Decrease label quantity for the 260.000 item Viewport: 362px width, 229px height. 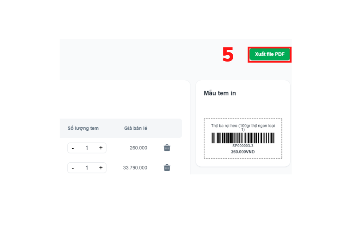(73, 148)
